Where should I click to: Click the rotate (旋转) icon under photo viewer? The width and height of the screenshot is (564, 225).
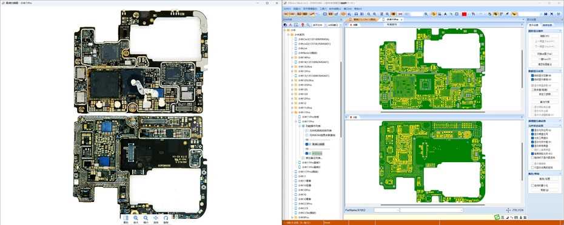(166, 218)
